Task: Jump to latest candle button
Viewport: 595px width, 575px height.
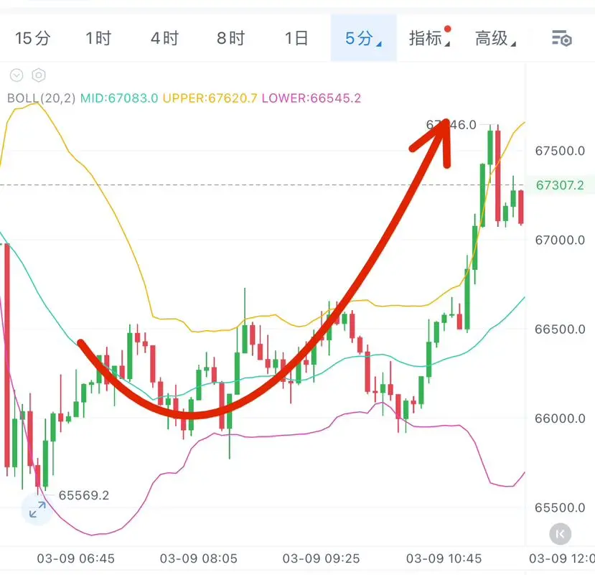Action: point(560,534)
